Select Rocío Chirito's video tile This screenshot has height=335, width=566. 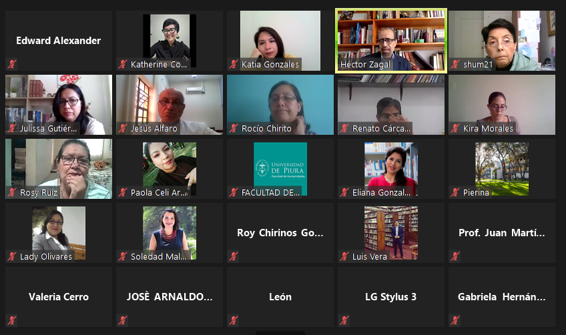[x=280, y=105]
